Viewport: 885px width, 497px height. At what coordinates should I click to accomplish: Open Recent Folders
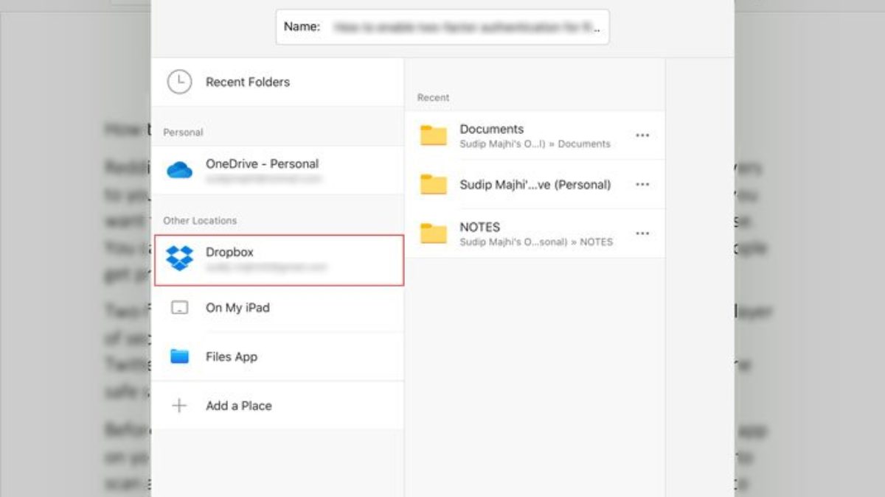pyautogui.click(x=277, y=82)
